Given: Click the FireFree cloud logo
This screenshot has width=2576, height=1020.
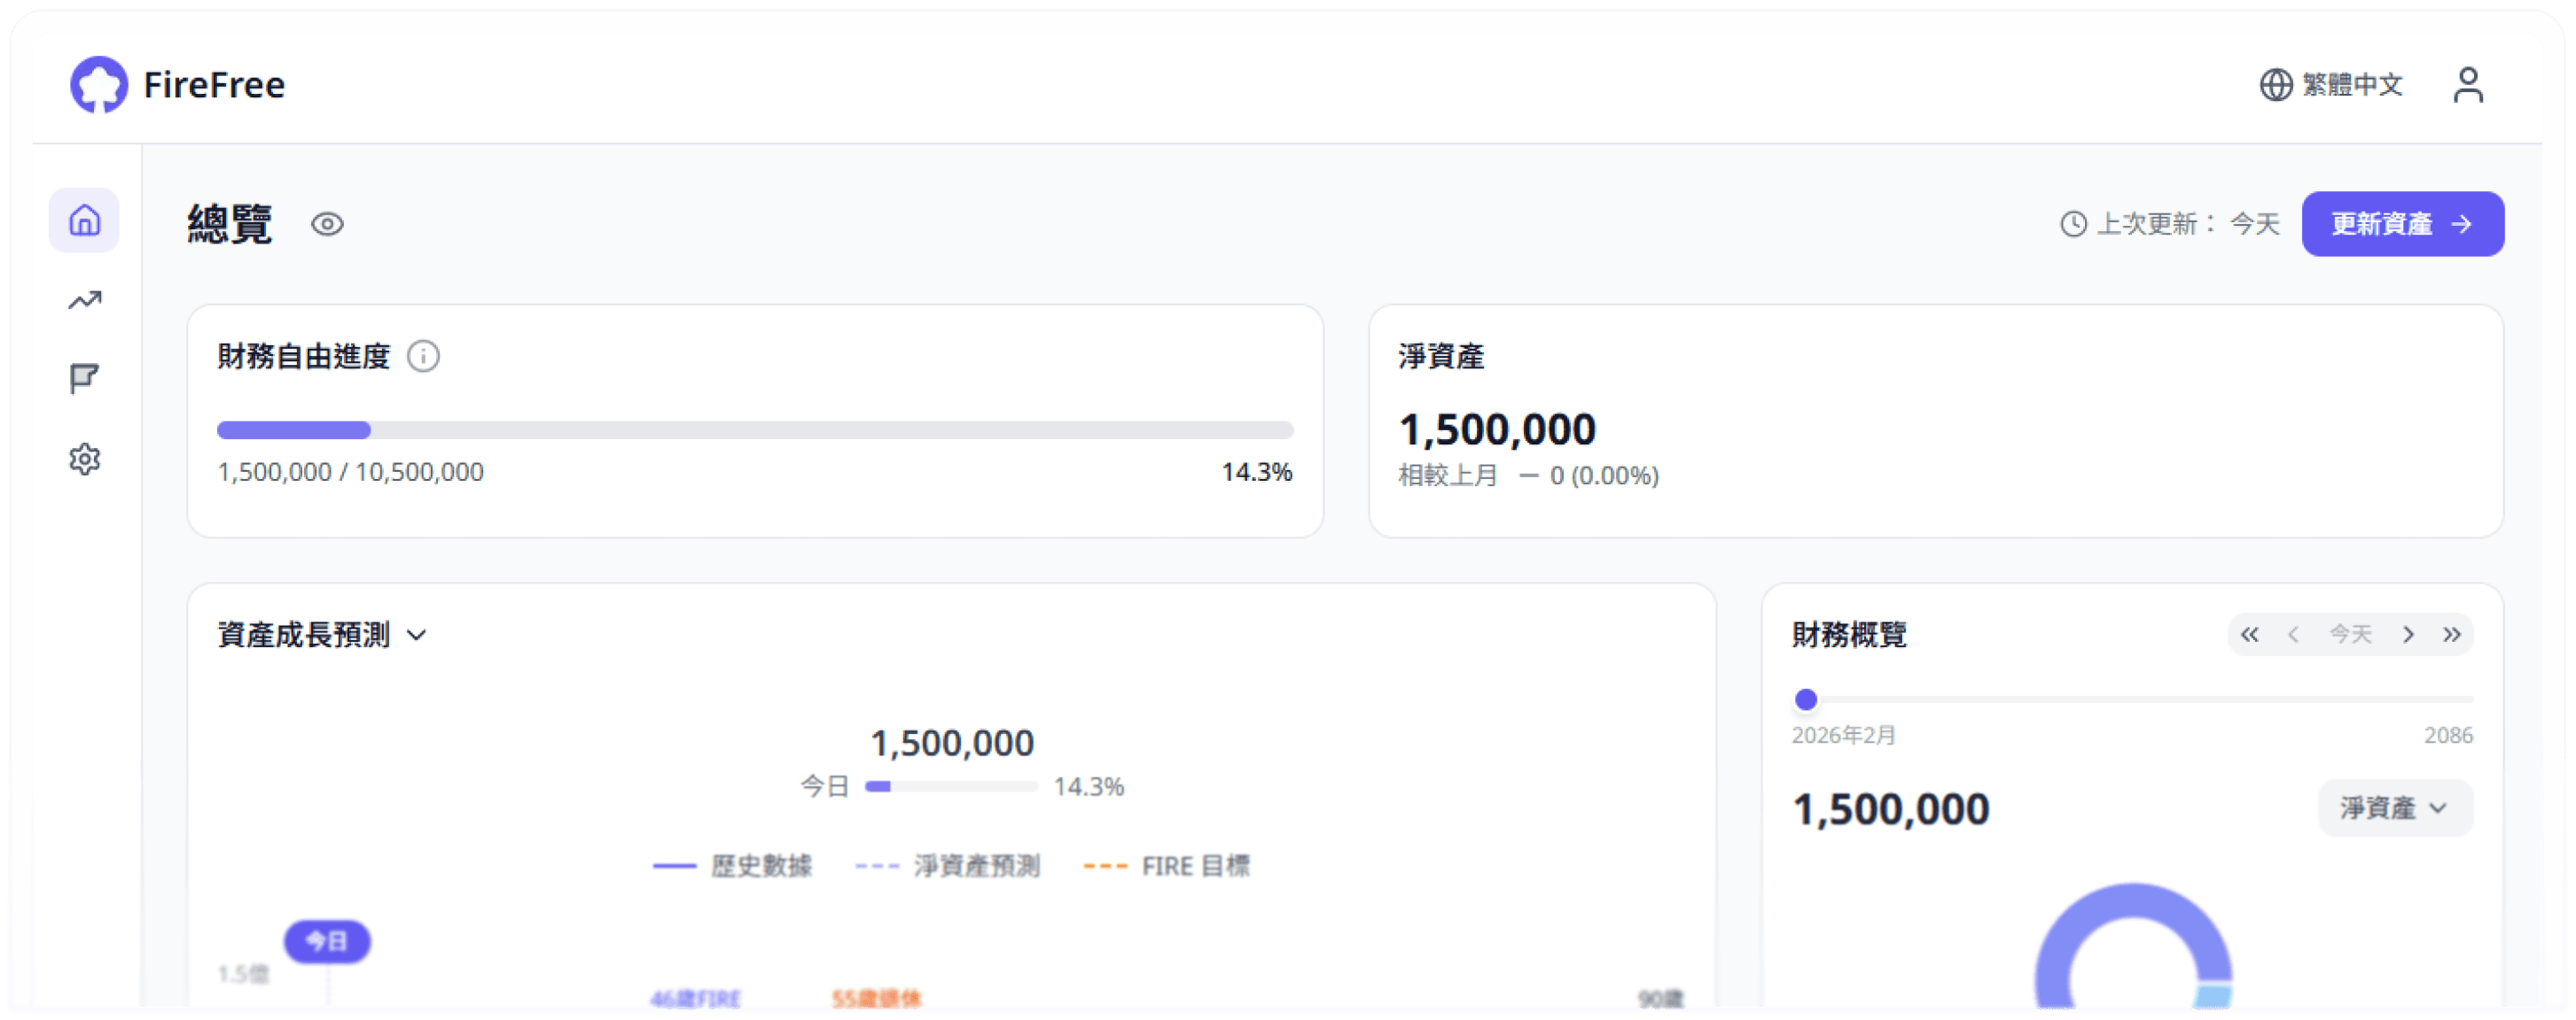Looking at the screenshot, I should coord(99,84).
